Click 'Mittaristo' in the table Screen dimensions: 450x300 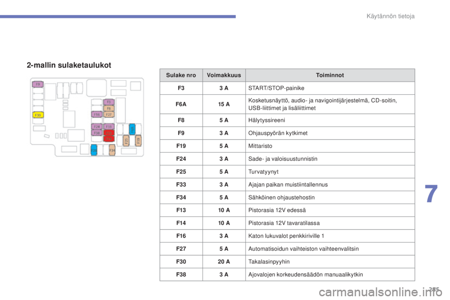(260, 146)
